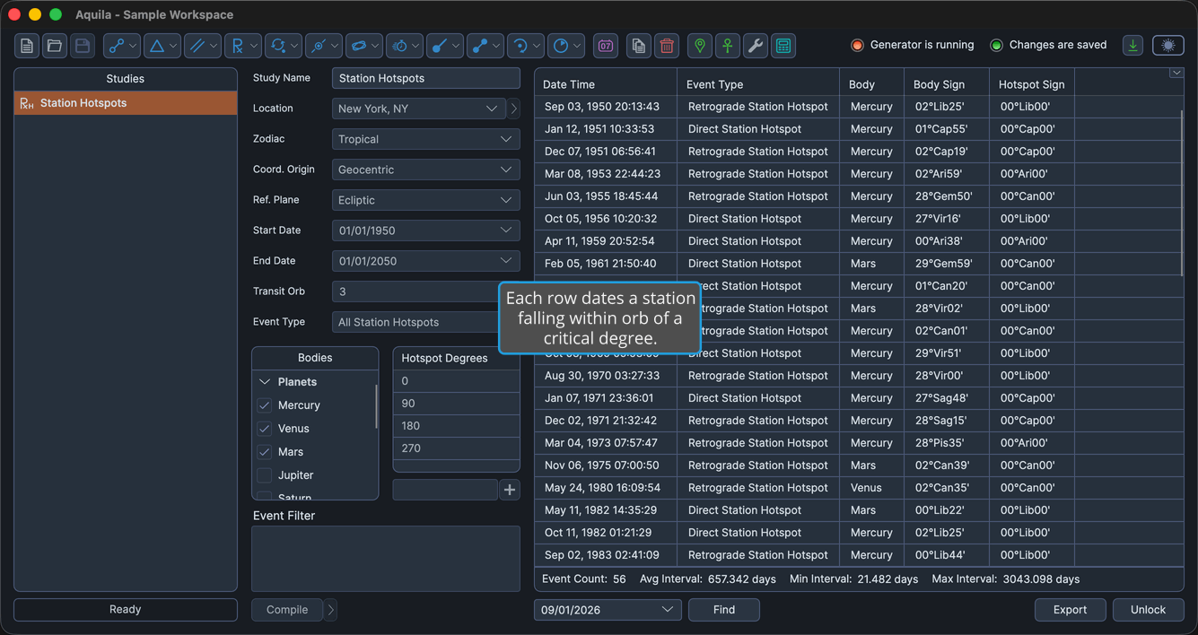Sort by the Event Type column header

(x=758, y=84)
